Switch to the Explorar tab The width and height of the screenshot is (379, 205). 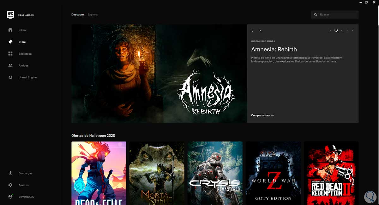(x=93, y=15)
